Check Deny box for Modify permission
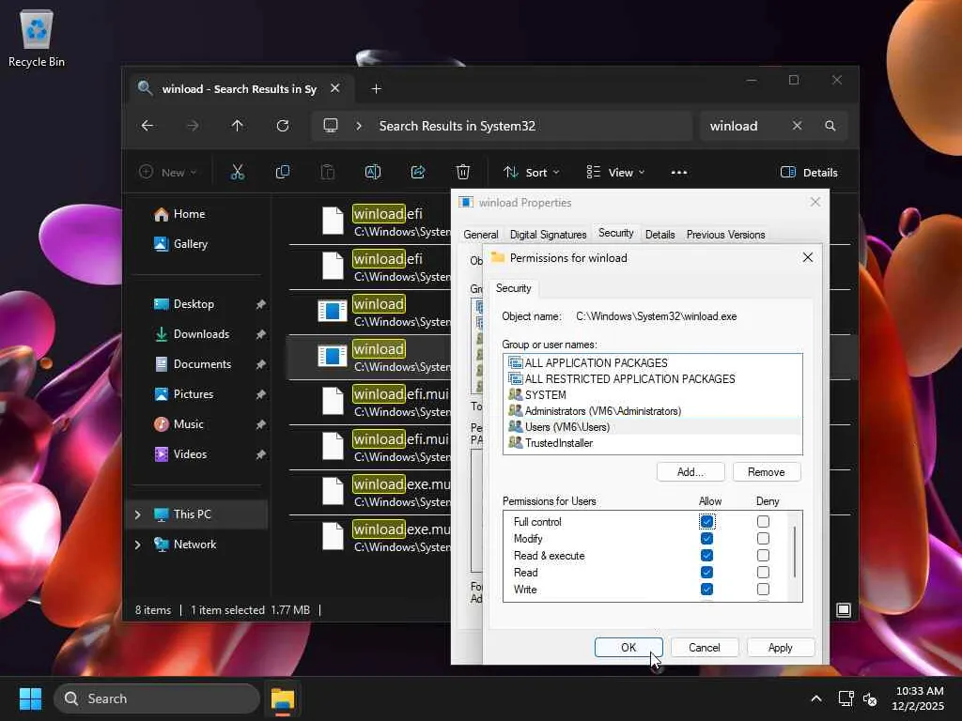This screenshot has width=962, height=721. [763, 539]
